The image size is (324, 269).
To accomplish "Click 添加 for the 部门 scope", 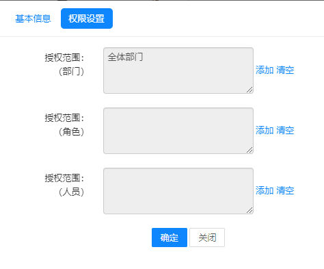I will pos(265,70).
